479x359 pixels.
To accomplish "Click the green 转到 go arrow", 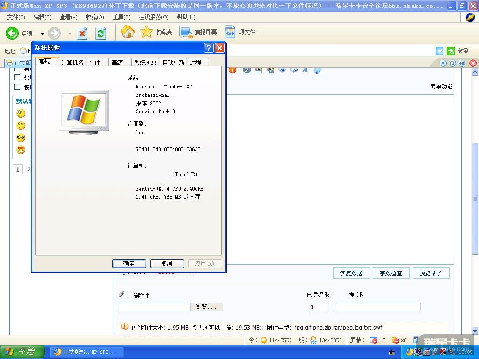I will pos(451,50).
